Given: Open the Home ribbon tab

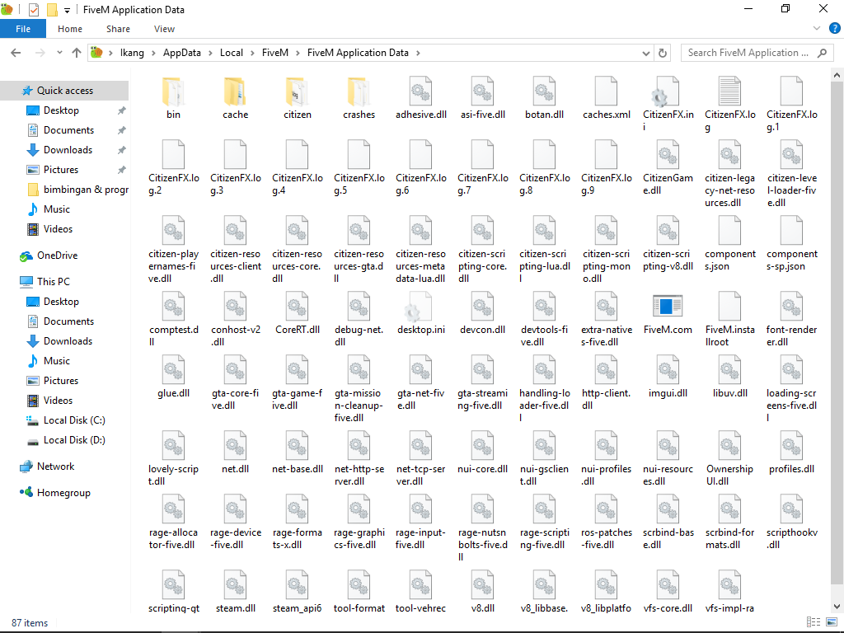Looking at the screenshot, I should tap(70, 29).
